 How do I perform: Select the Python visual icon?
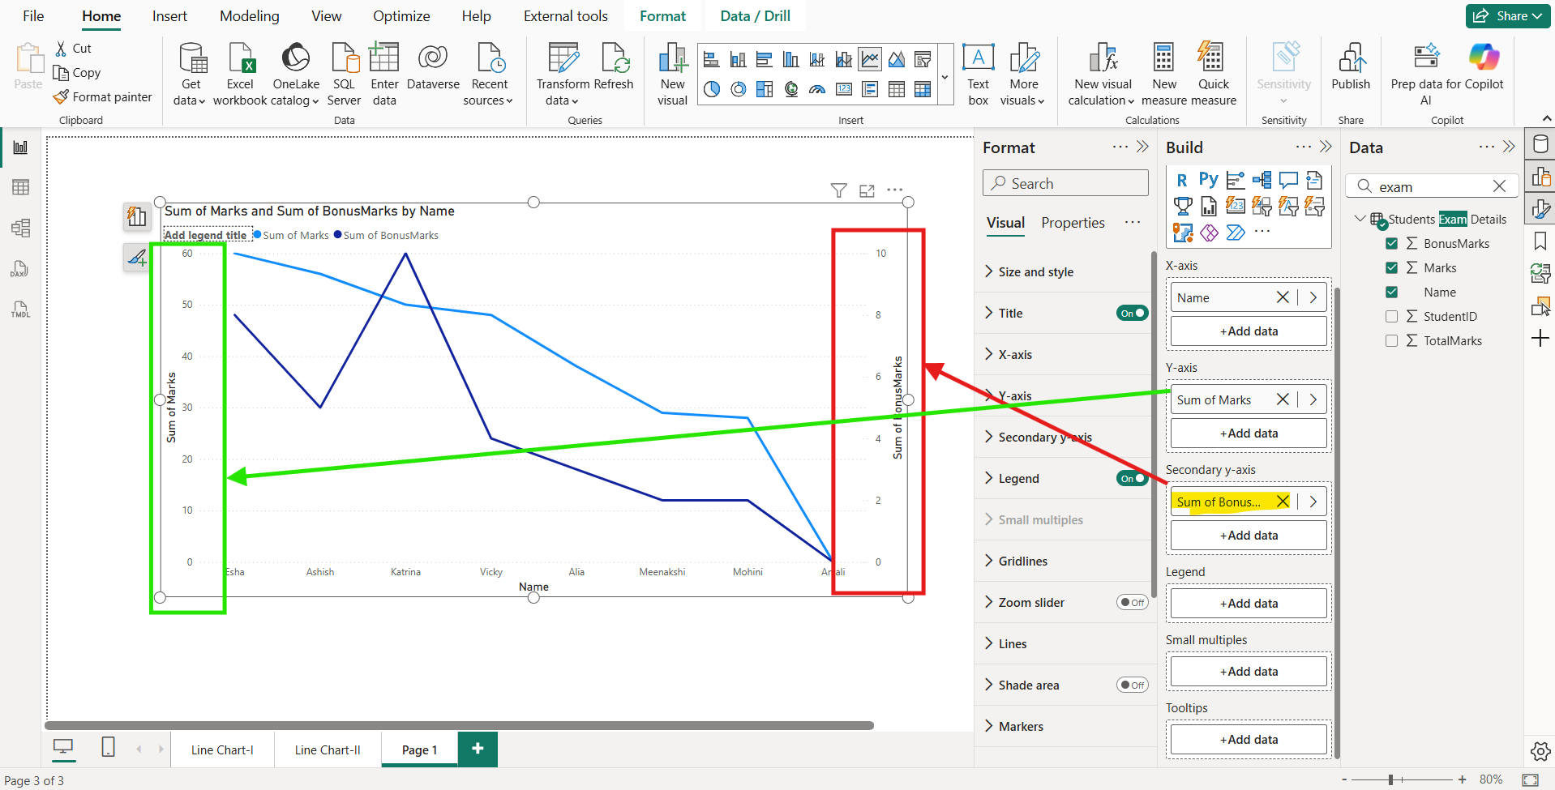[x=1207, y=180]
